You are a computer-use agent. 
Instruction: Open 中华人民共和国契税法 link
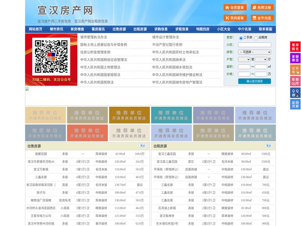tap(97, 82)
